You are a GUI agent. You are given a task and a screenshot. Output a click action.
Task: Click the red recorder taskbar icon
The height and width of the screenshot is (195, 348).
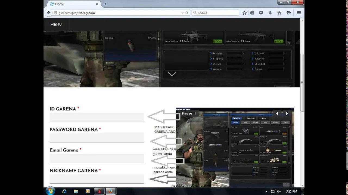coord(99,191)
